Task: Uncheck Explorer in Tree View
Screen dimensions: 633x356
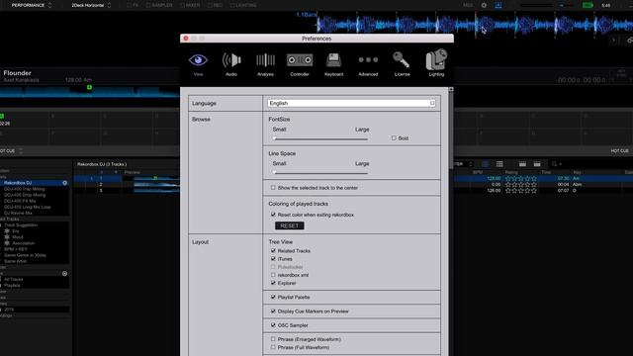Action: pyautogui.click(x=273, y=283)
